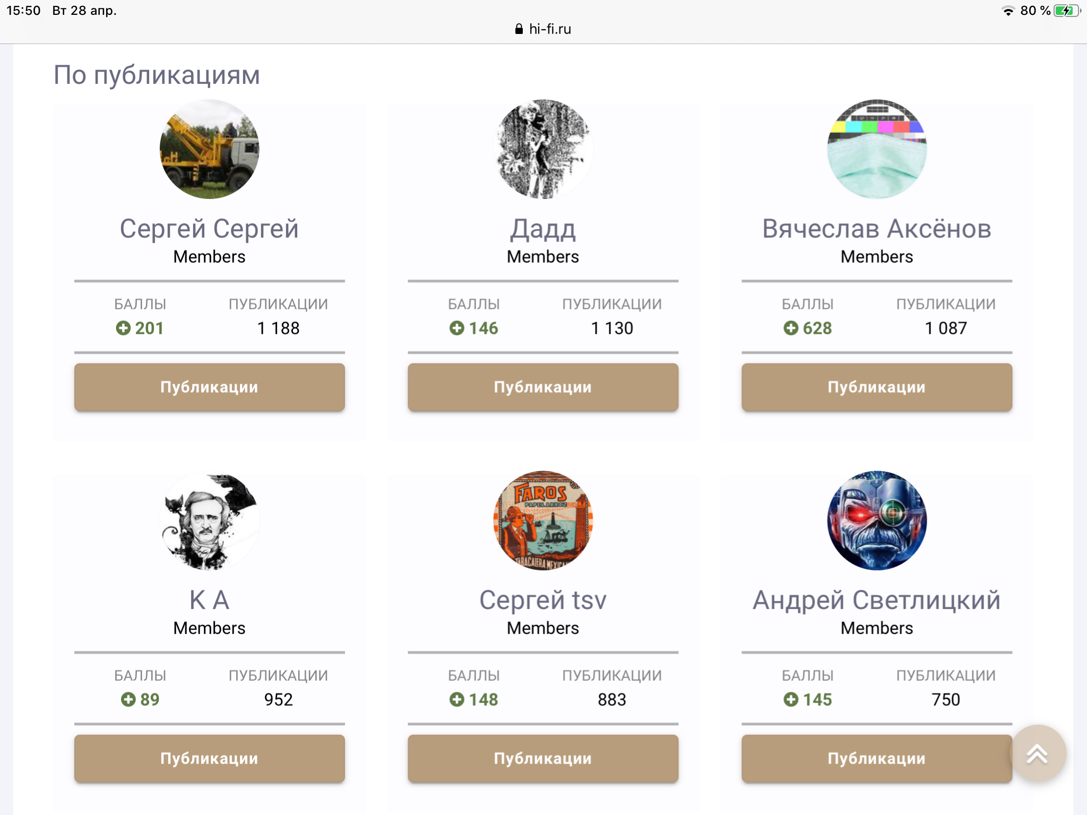
Task: Click green plus icon beside 628 points
Action: (790, 328)
